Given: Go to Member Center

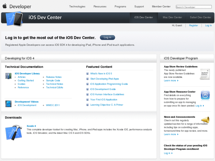Looking at the screenshot, I should click(x=161, y=6).
